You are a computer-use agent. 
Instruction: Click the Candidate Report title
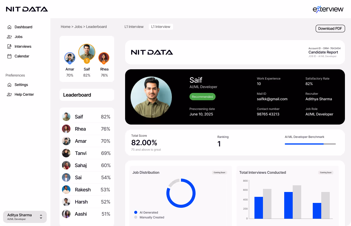tap(323, 52)
